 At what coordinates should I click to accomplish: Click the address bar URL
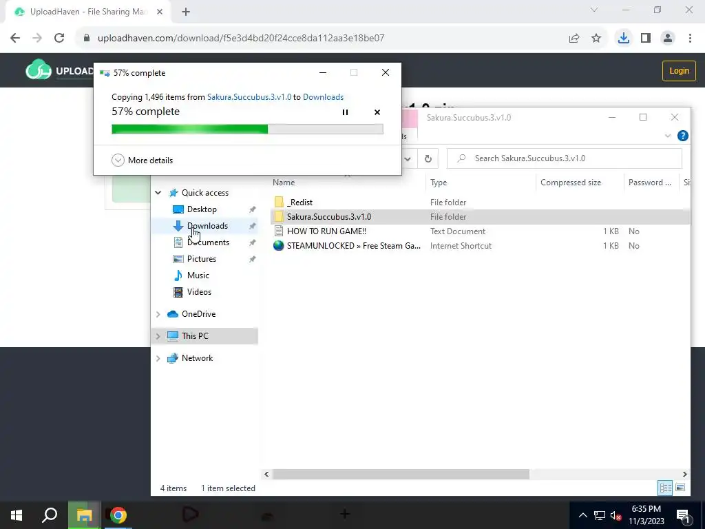[x=241, y=39]
